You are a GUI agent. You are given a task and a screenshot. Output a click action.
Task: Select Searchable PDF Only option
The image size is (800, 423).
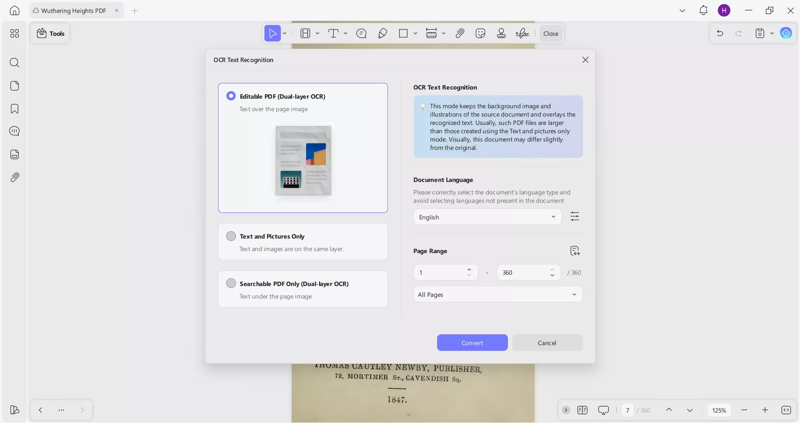pos(303,289)
